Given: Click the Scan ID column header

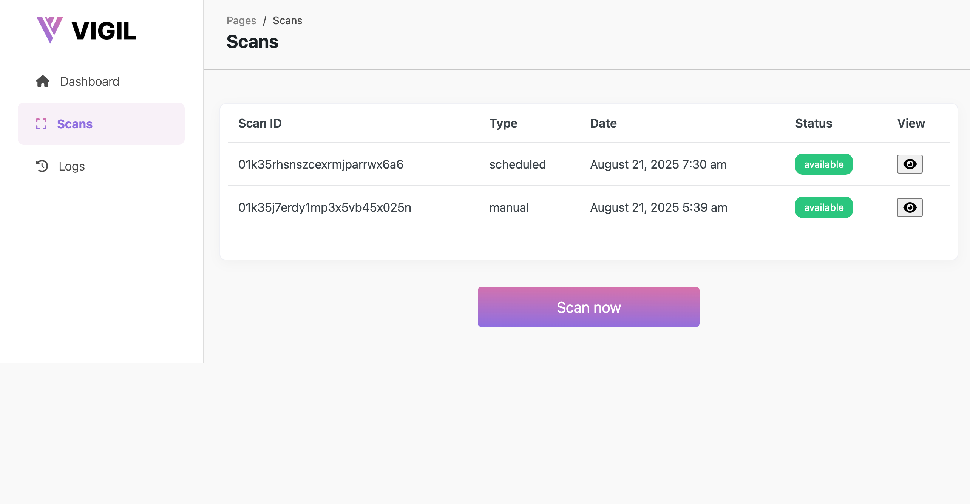Looking at the screenshot, I should click(x=260, y=123).
